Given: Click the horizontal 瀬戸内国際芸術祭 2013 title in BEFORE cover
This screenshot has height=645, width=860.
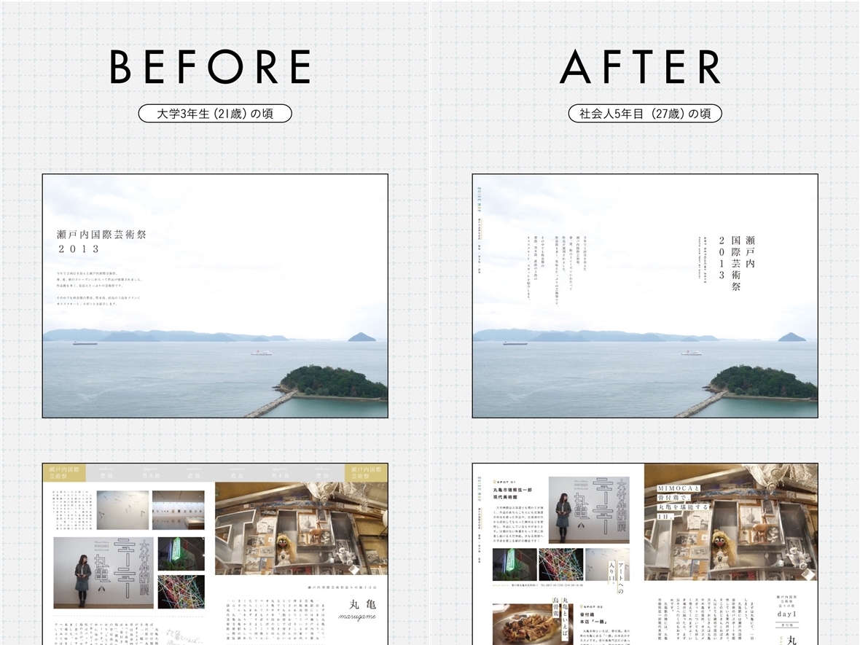Looking at the screenshot, I should 101,241.
